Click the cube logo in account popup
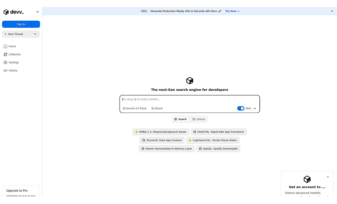The height and width of the screenshot is (204, 337). [x=307, y=179]
